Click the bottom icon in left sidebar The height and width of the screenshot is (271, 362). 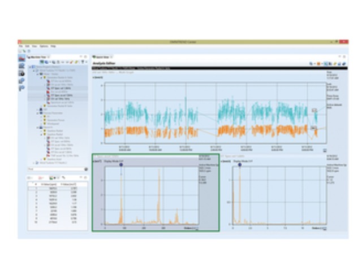click(x=21, y=88)
